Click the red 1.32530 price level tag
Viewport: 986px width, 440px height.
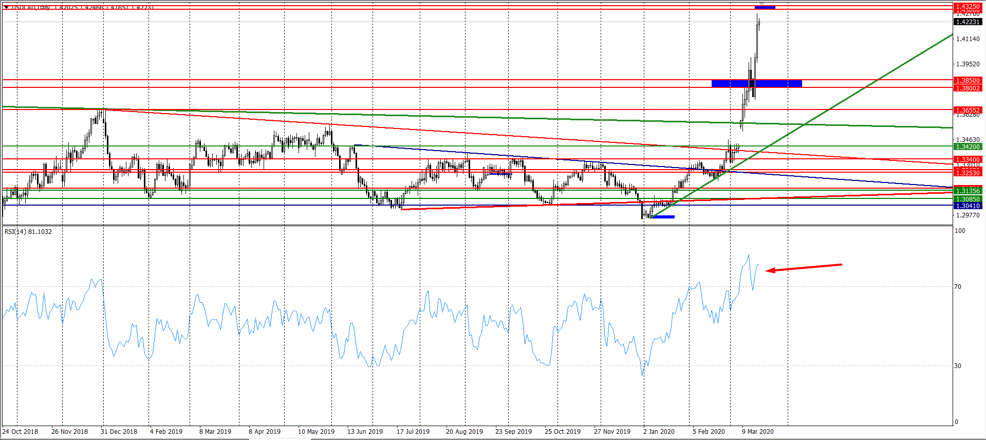click(x=968, y=172)
